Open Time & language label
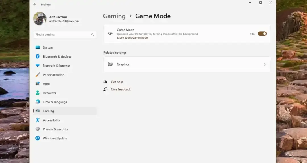 (x=55, y=102)
